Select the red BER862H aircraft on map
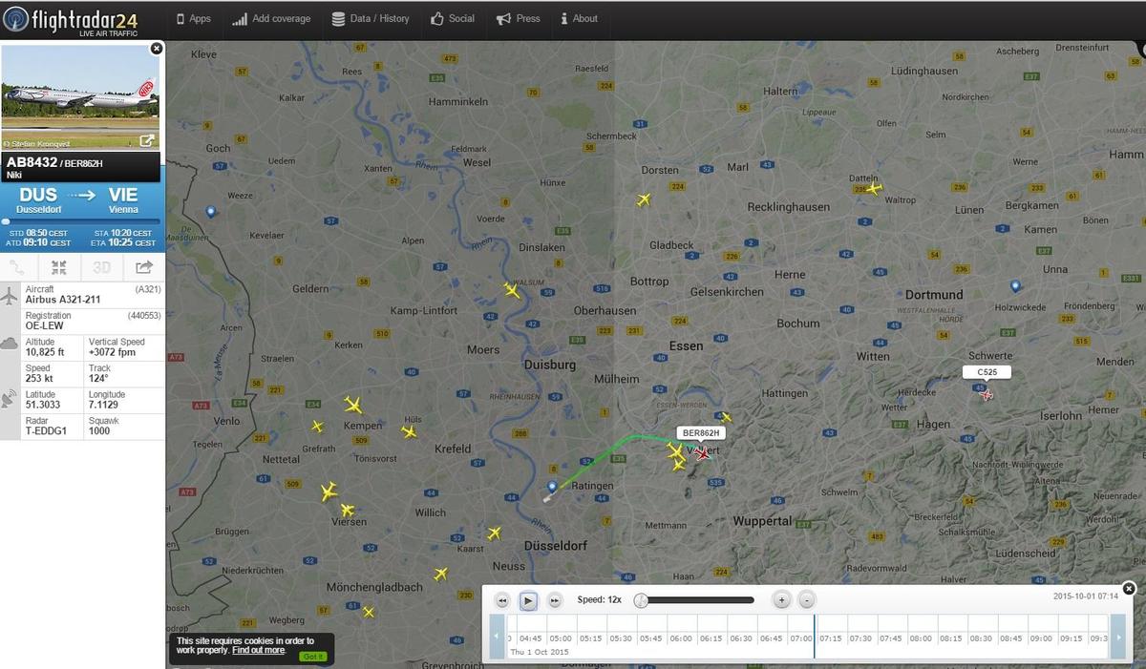This screenshot has height=669, width=1146. coord(704,454)
